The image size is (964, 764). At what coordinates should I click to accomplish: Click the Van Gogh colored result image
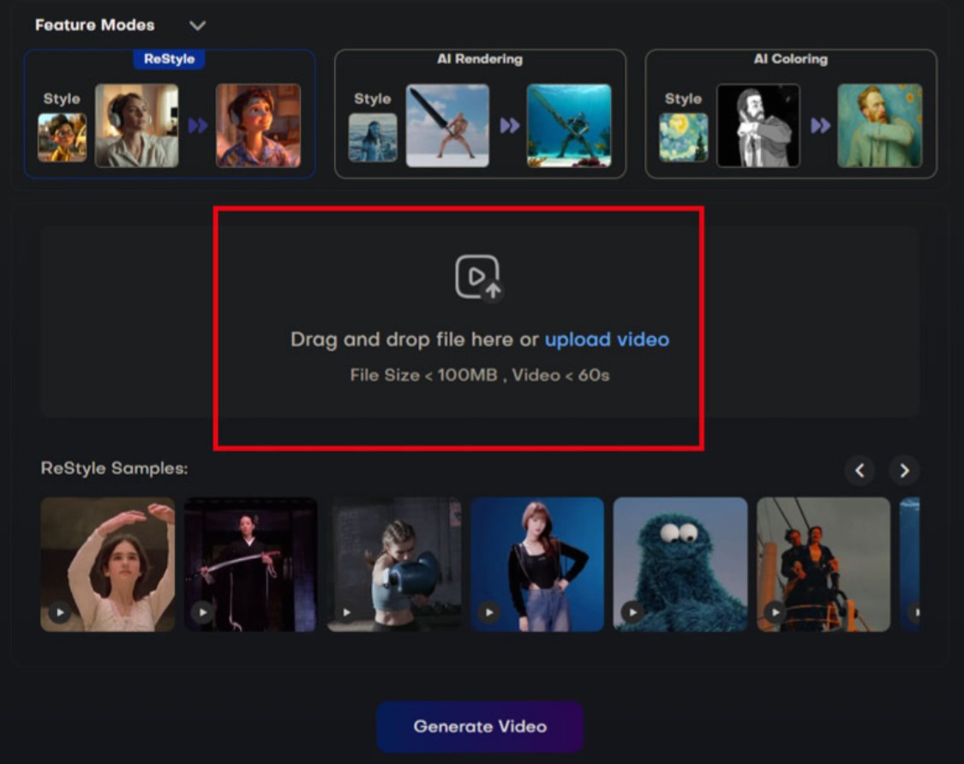click(879, 125)
